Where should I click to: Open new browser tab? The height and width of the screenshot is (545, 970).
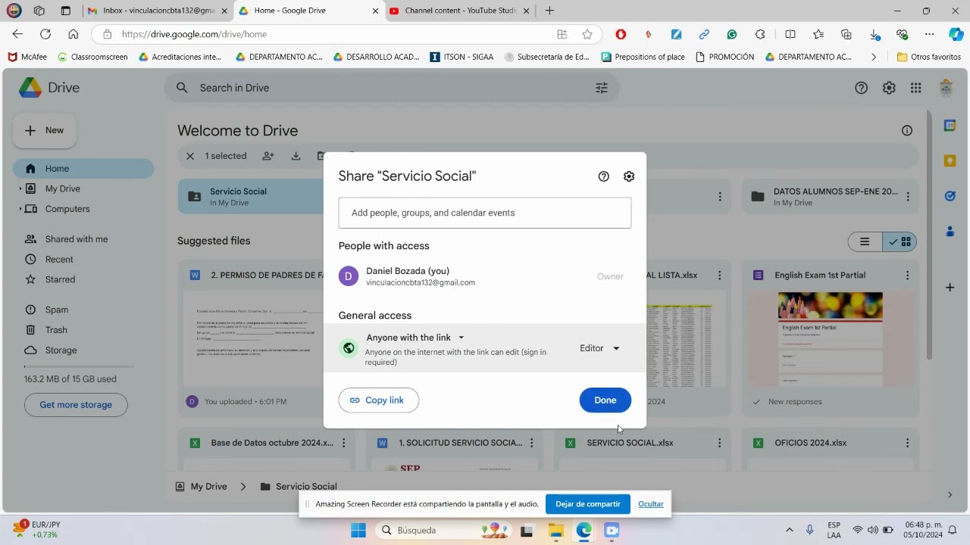point(549,11)
